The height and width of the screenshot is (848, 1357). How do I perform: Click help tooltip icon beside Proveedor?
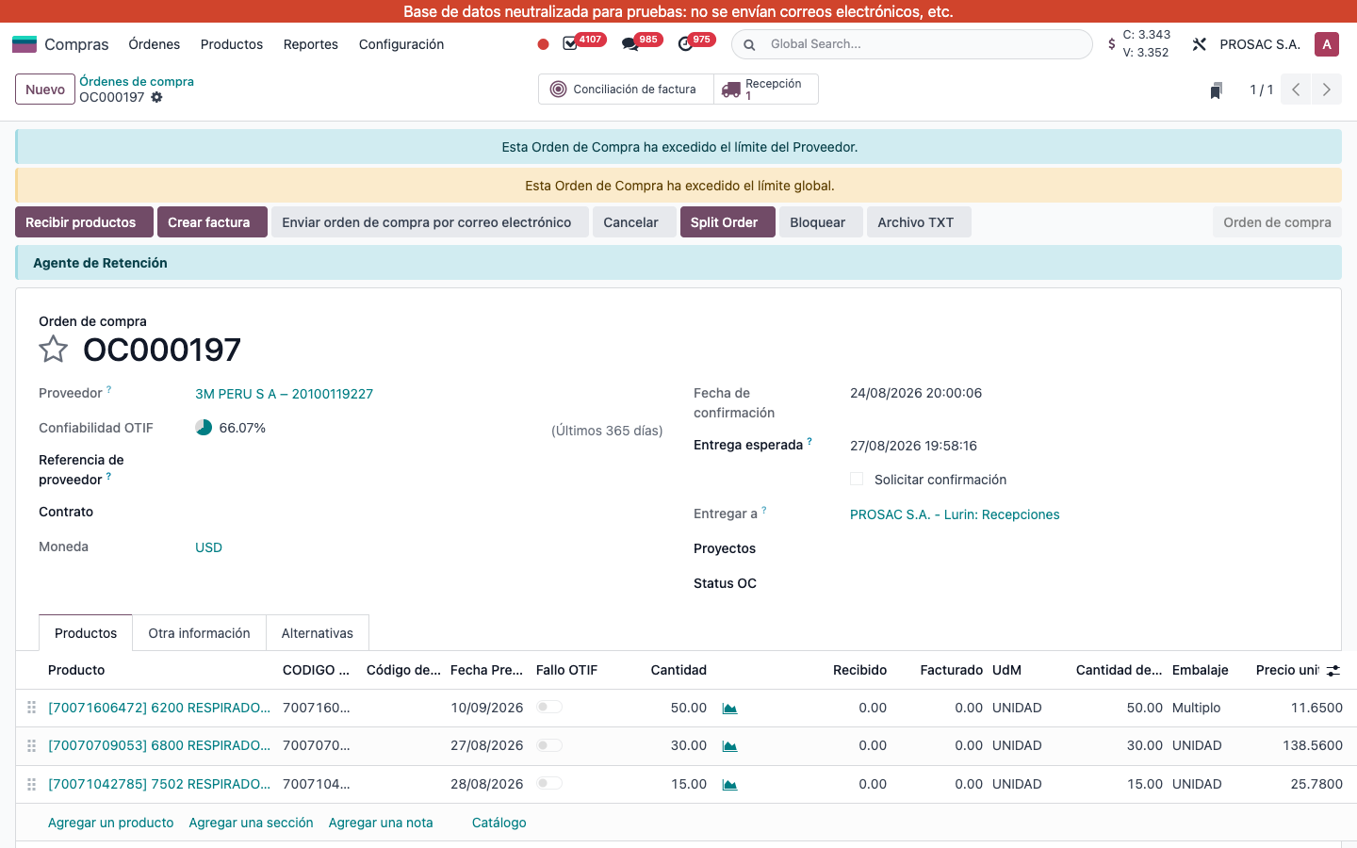point(109,389)
